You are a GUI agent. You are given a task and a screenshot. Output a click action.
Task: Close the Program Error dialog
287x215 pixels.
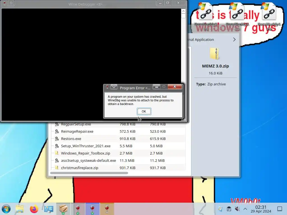[175, 87]
